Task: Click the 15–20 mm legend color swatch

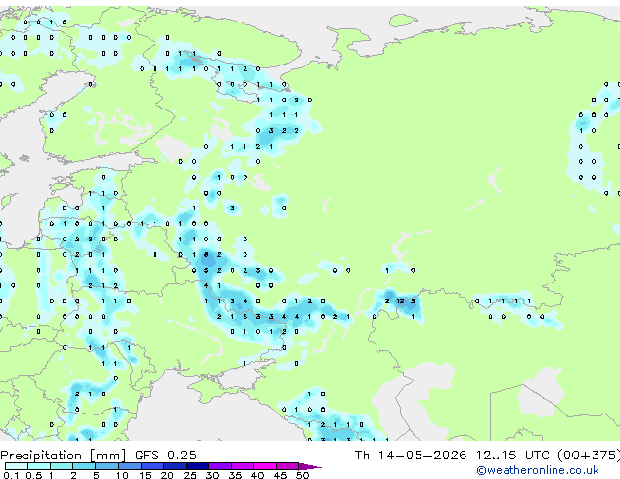Action: tap(152, 466)
